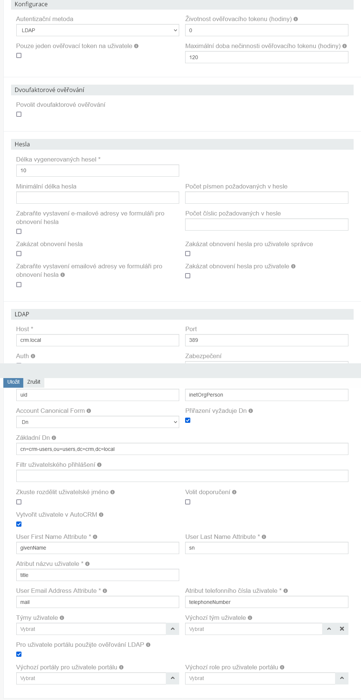Click the Uložit button

(x=13, y=382)
